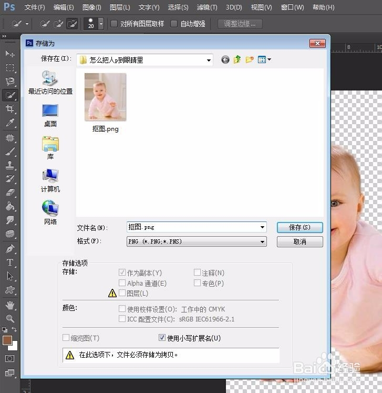The image size is (382, 393).
Task: Open the 图层(L) menu
Action: click(120, 7)
